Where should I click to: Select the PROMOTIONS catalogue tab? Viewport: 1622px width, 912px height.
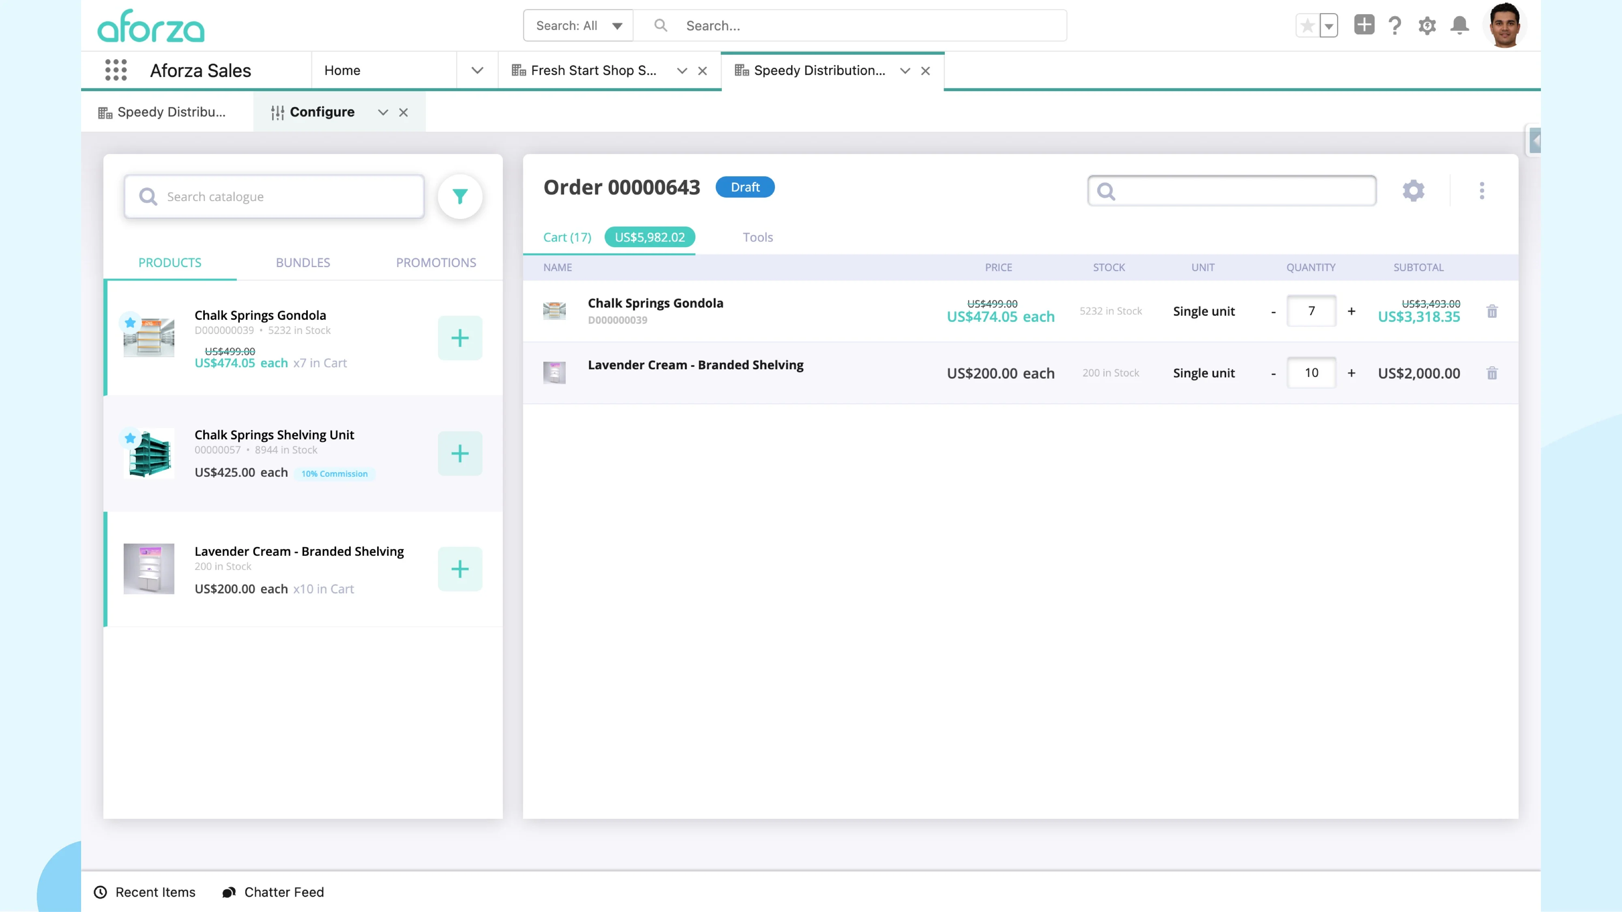coord(436,263)
